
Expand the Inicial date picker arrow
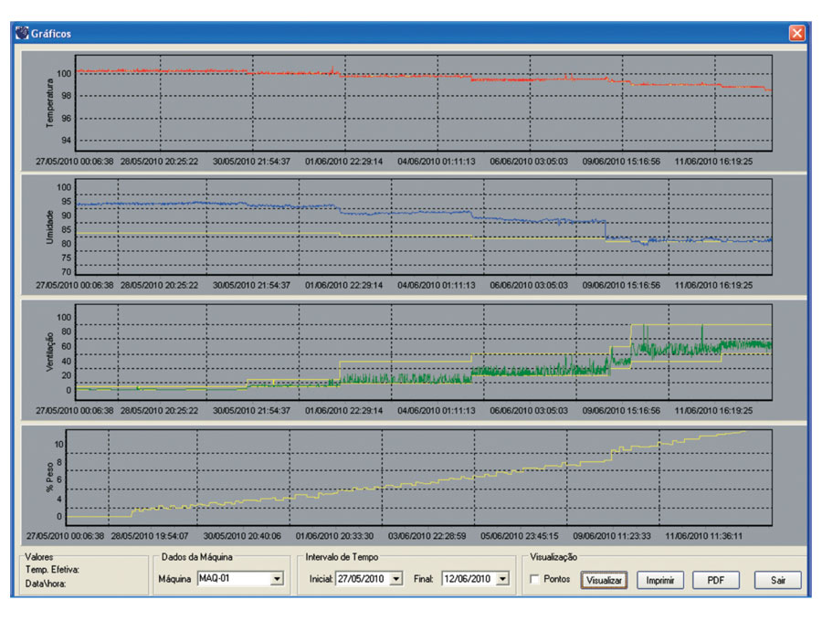pos(395,579)
